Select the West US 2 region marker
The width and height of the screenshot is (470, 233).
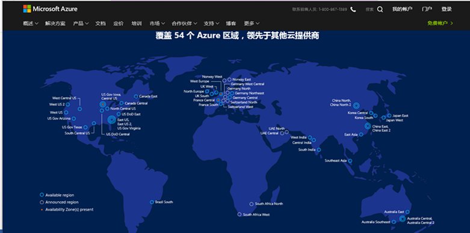pos(68,104)
